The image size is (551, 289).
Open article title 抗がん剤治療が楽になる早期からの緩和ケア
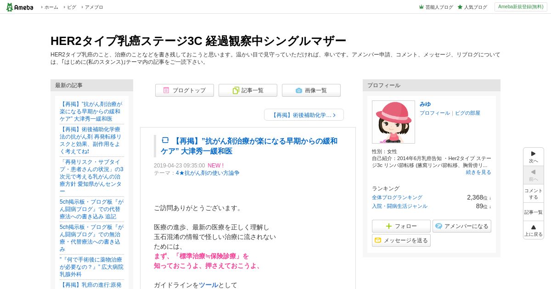(x=249, y=146)
